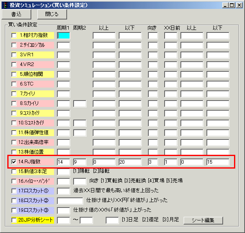Close the window via X button
Image resolution: width=245 pixels, height=233 pixels.
point(239,5)
